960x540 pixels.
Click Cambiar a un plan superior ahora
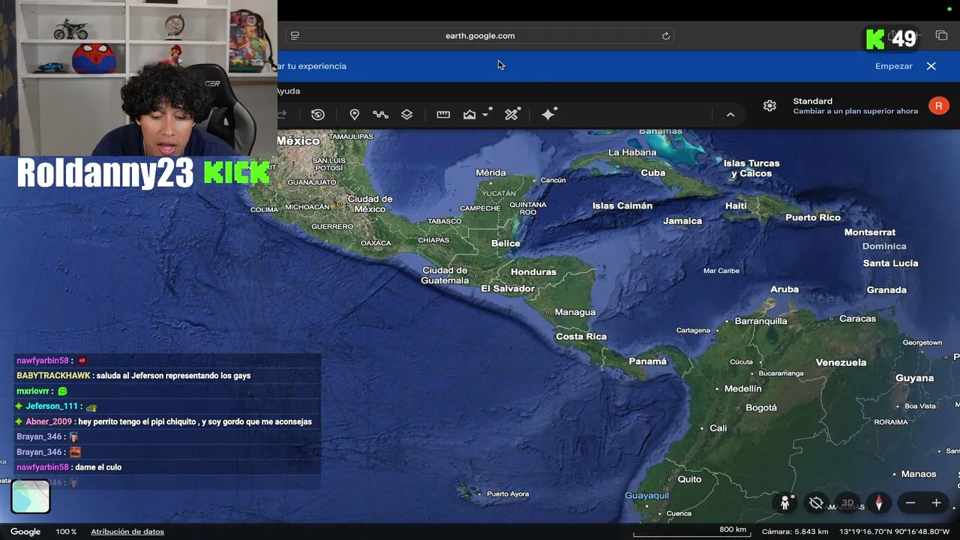[x=856, y=111]
